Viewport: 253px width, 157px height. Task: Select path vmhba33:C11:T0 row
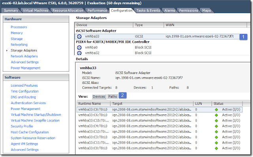[159, 143]
